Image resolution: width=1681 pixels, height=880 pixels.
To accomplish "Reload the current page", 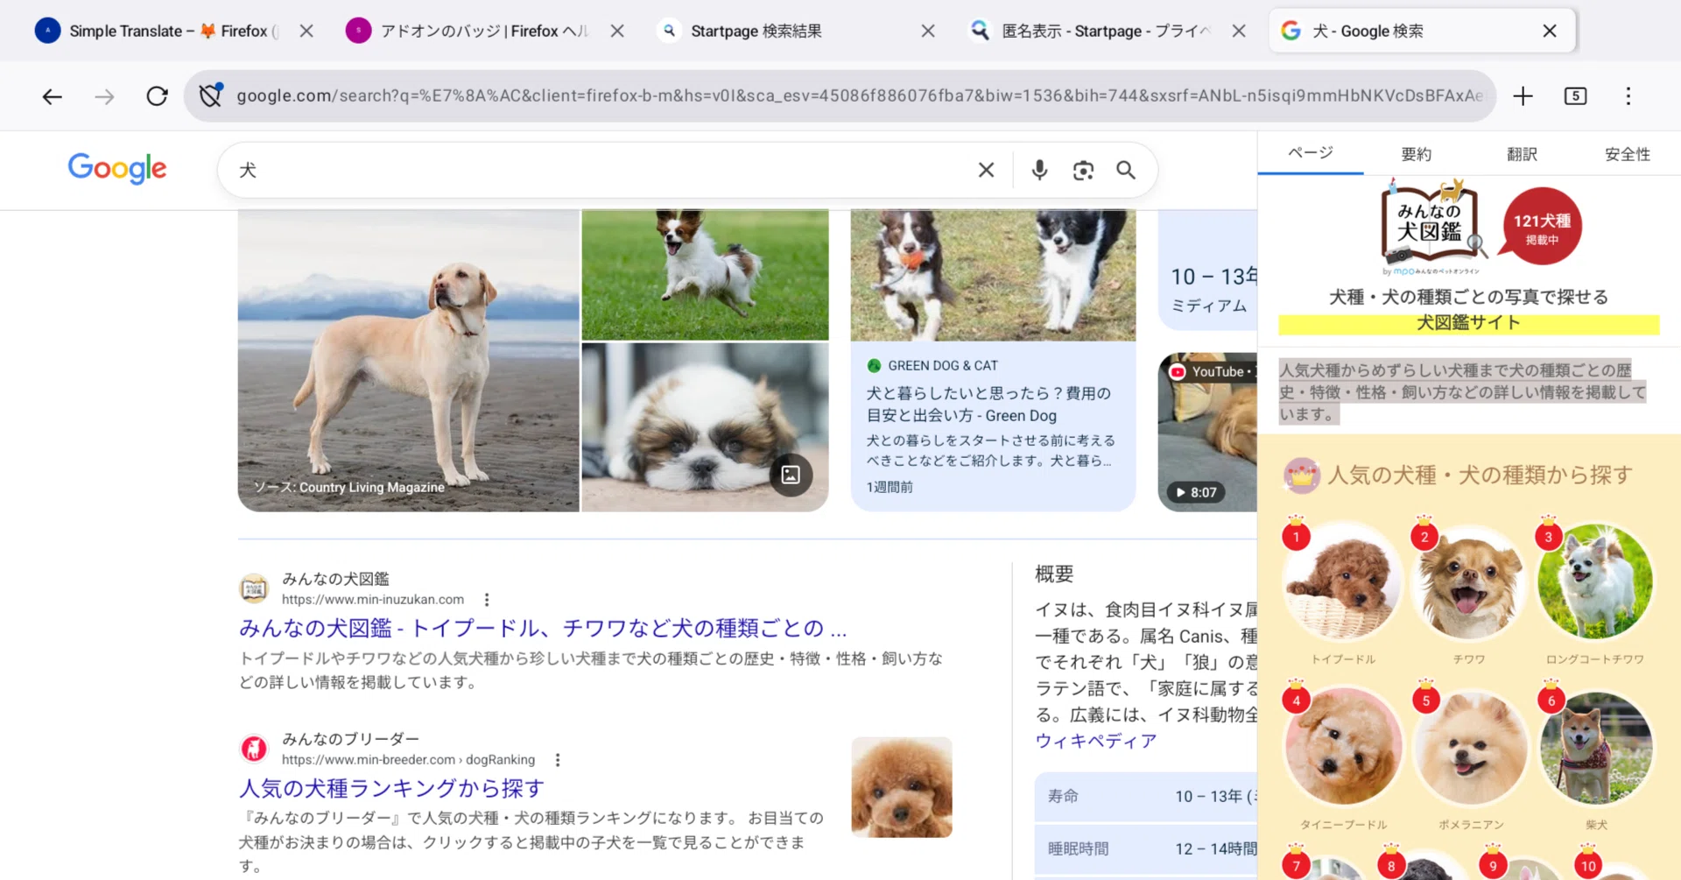I will point(157,96).
